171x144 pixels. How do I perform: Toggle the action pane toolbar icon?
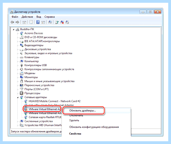43,22
